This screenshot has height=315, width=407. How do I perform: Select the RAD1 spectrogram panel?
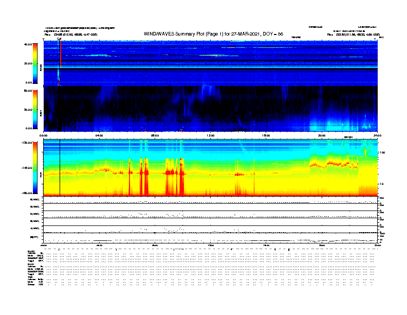click(x=211, y=109)
